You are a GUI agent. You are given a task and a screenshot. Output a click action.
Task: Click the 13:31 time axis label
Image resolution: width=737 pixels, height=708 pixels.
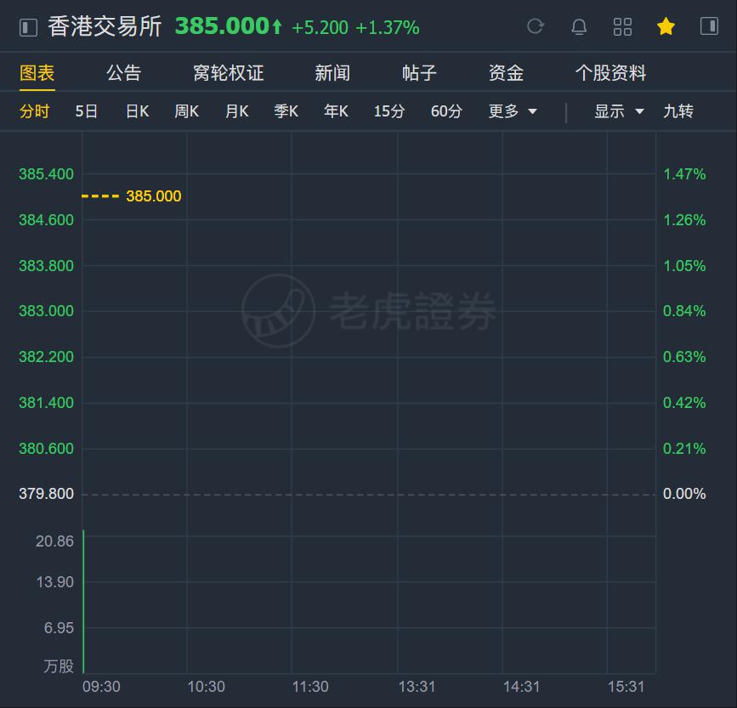pos(417,687)
